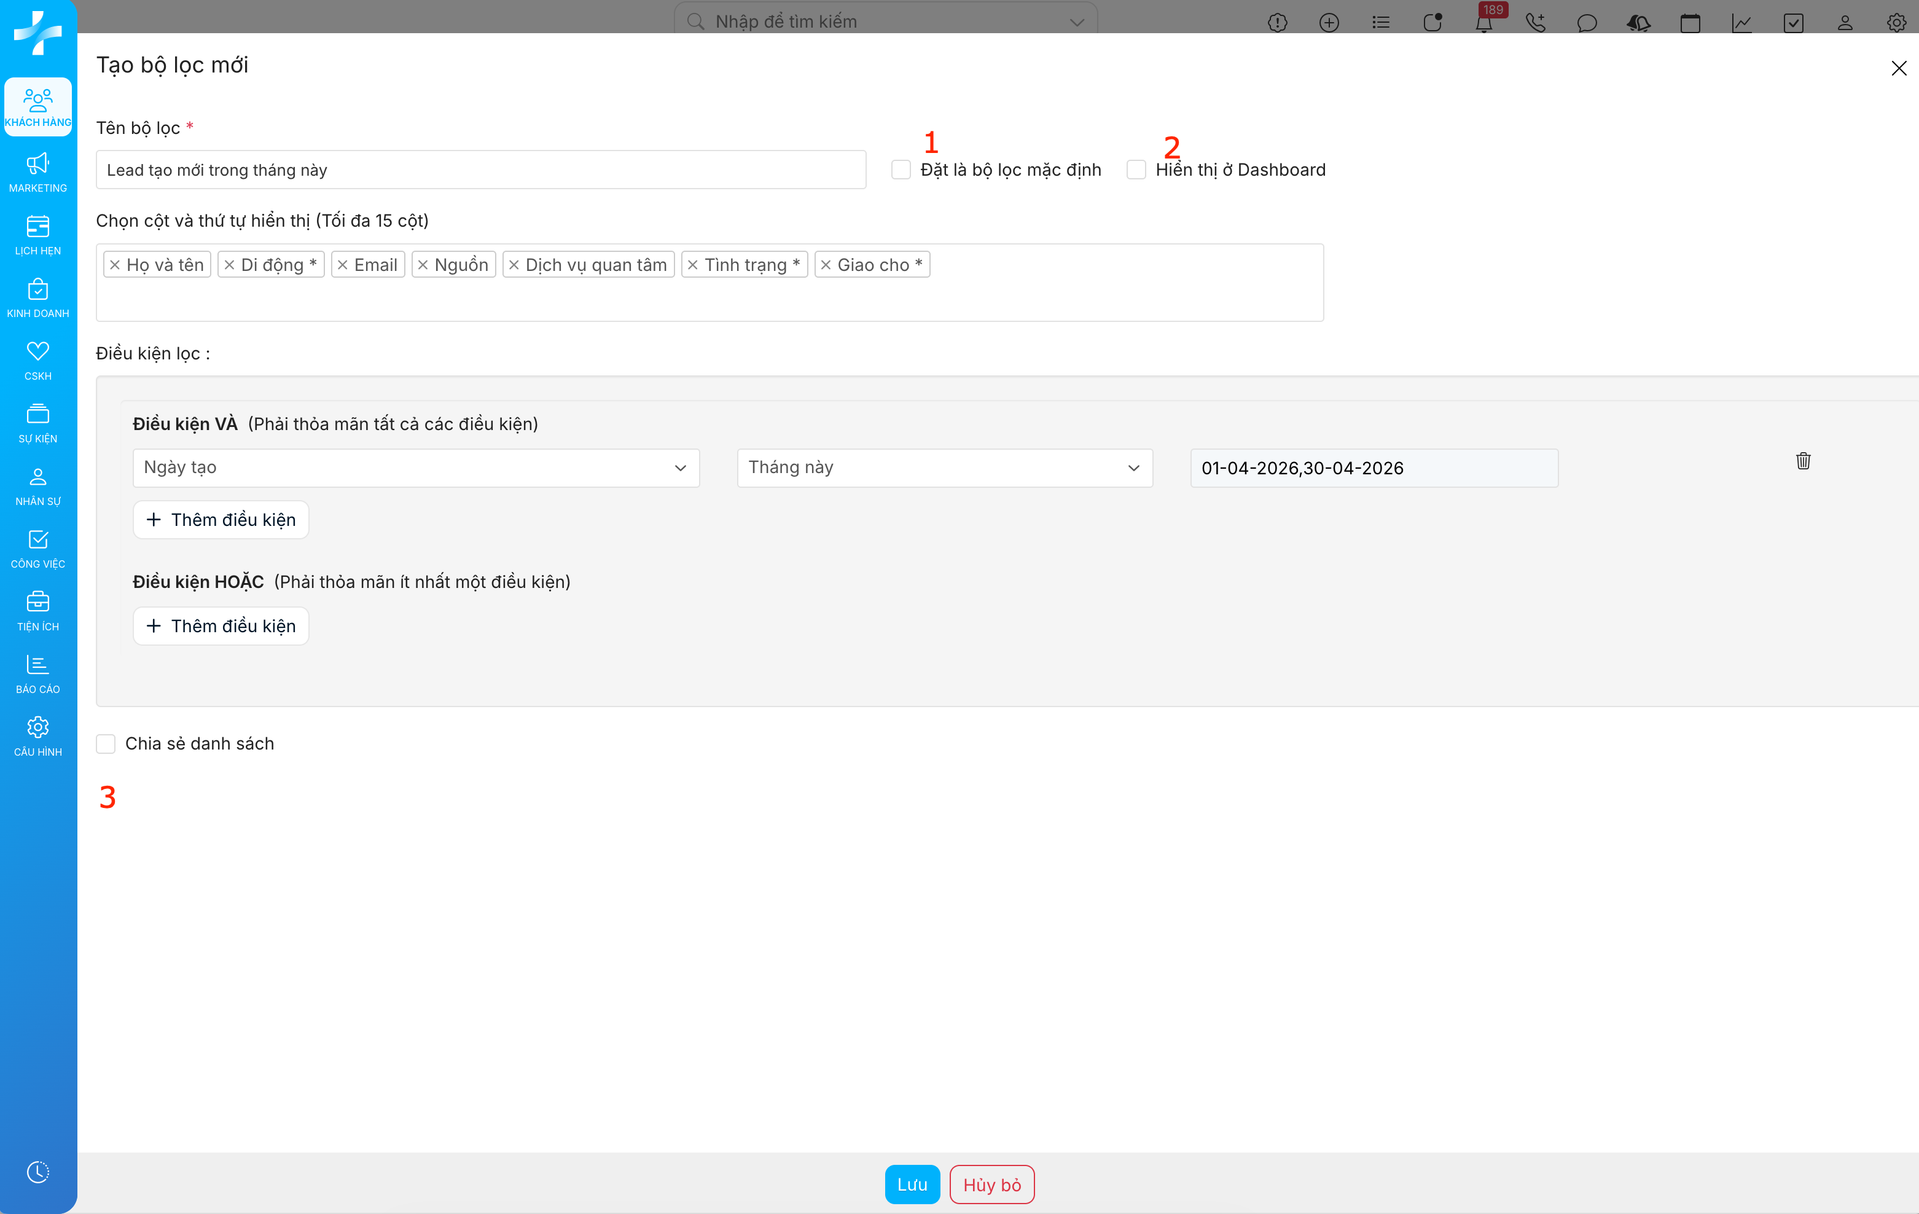
Task: Go to the Kinh doanh sidebar section
Action: tap(37, 298)
